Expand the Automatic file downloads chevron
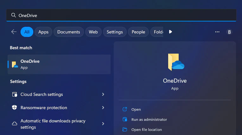Viewport: 242px width, 135px height. point(103,124)
